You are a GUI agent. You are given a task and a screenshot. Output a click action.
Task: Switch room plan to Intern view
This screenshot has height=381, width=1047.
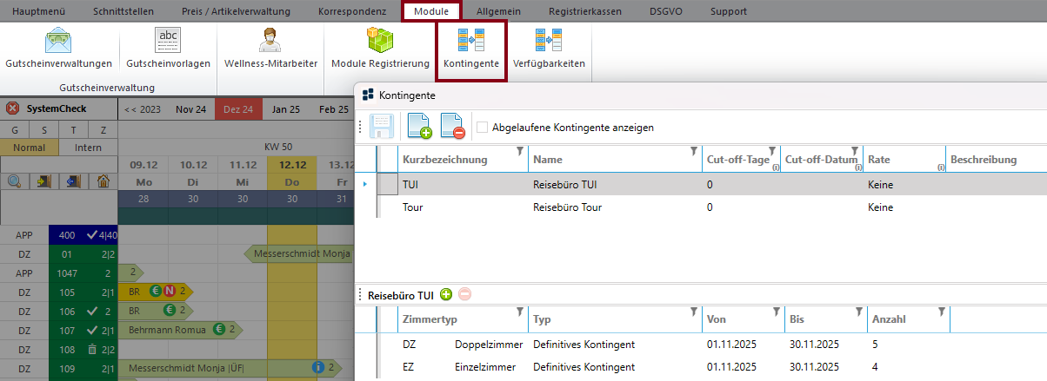coord(88,148)
